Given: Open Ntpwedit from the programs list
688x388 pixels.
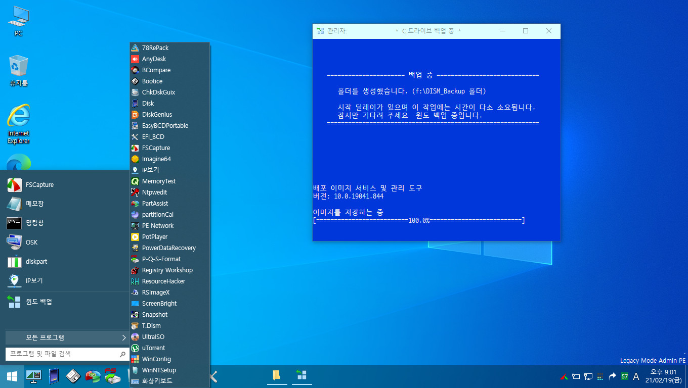Looking at the screenshot, I should [169, 192].
